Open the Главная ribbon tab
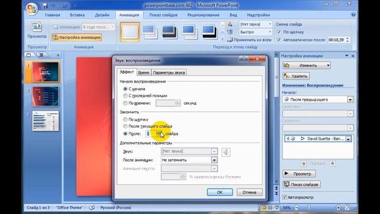The width and height of the screenshot is (380, 214). (52, 15)
